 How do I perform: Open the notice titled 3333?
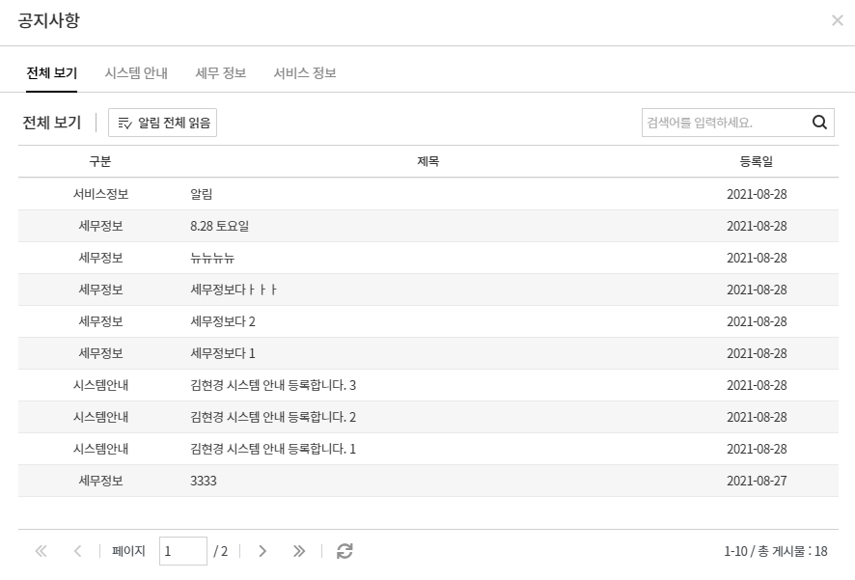(204, 481)
